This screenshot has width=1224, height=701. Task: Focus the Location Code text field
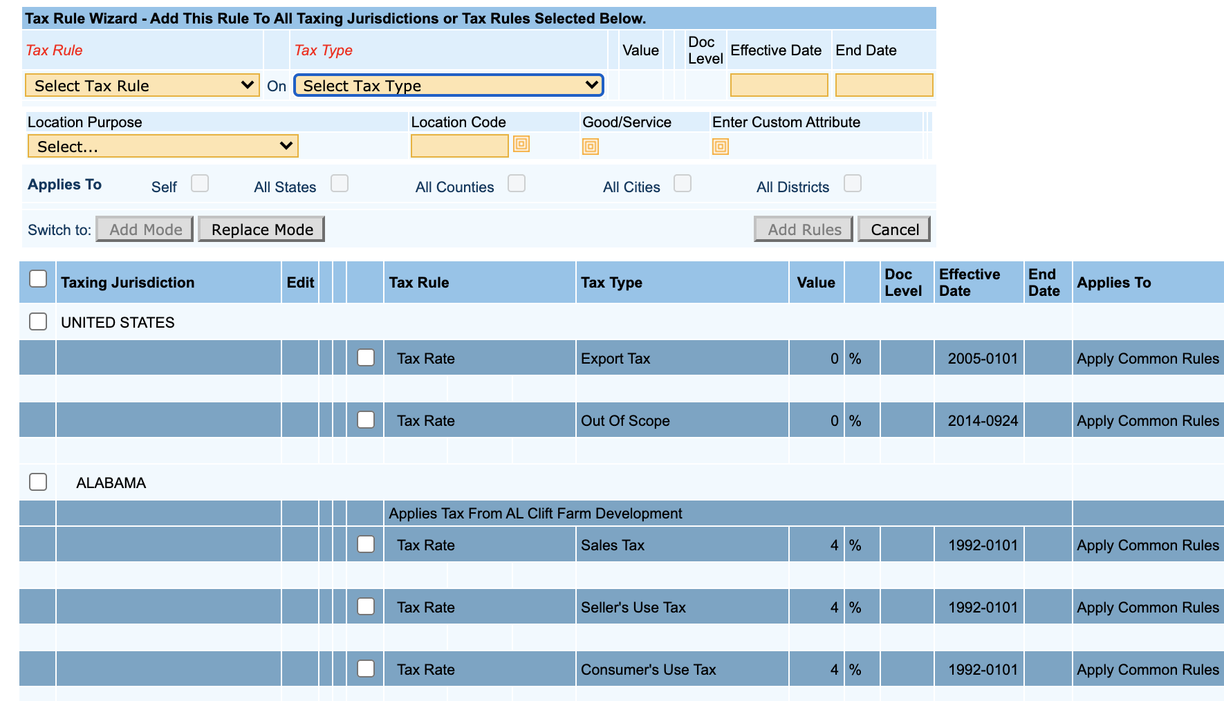459,147
